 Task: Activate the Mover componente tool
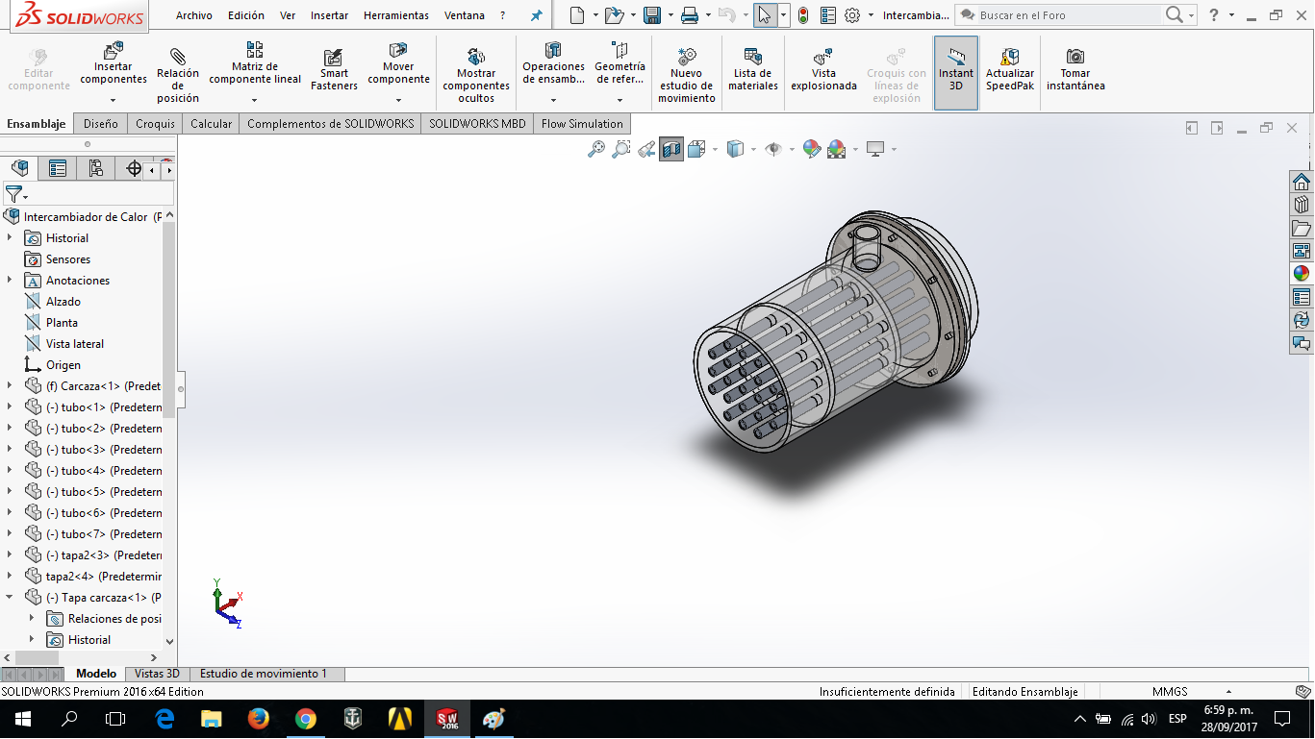[398, 63]
